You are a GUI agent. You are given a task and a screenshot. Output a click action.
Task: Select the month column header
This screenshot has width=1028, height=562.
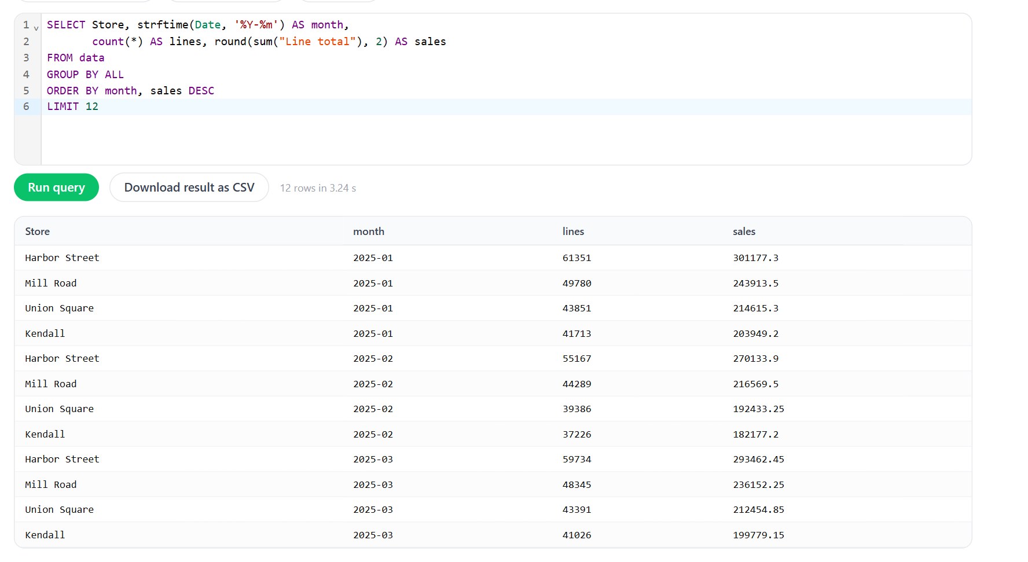pyautogui.click(x=369, y=232)
